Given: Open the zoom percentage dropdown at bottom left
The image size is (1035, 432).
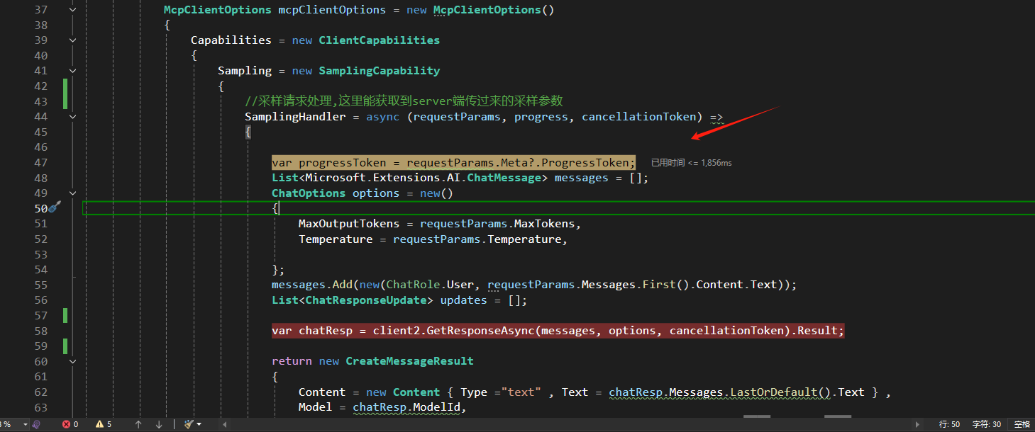Looking at the screenshot, I should 25,424.
